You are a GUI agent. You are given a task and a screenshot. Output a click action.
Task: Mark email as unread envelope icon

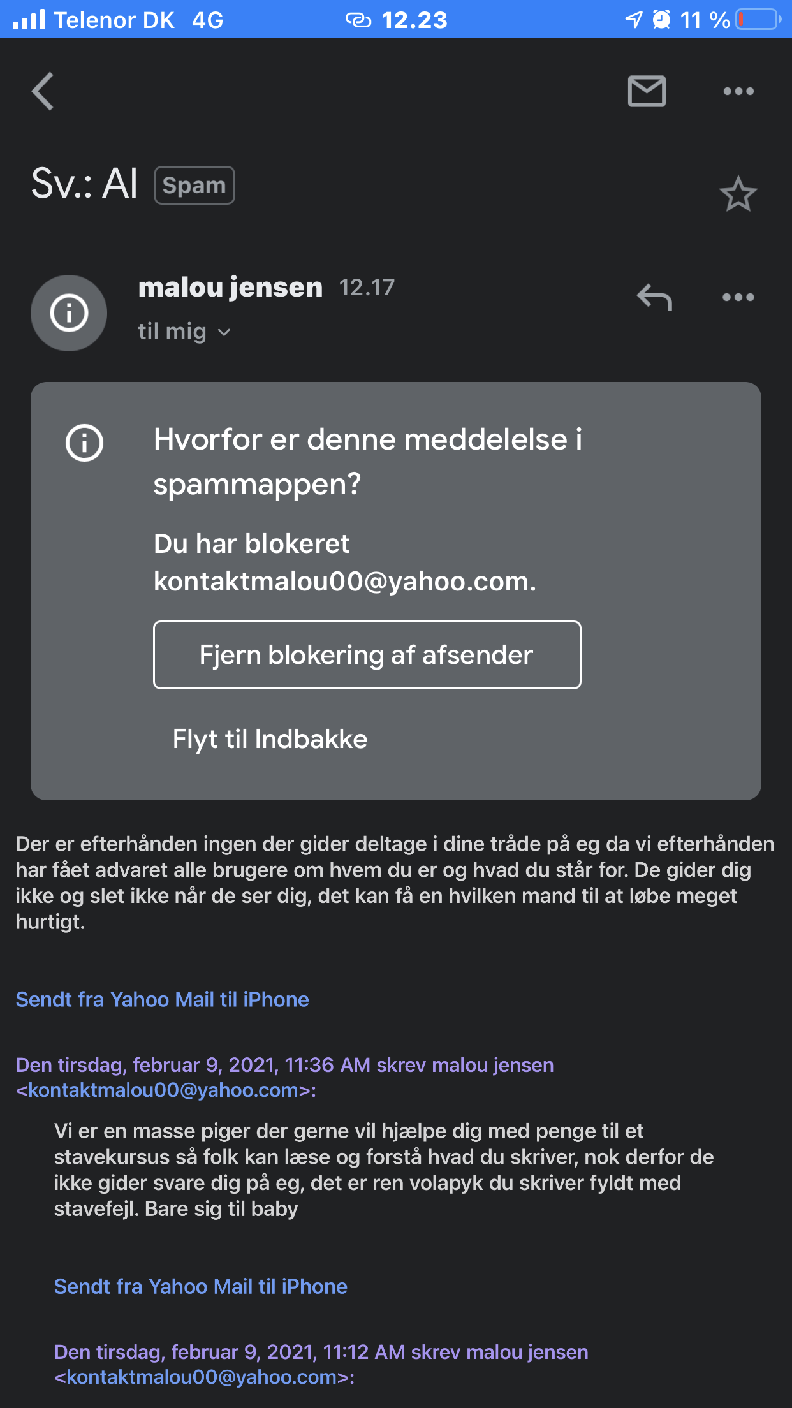click(647, 91)
